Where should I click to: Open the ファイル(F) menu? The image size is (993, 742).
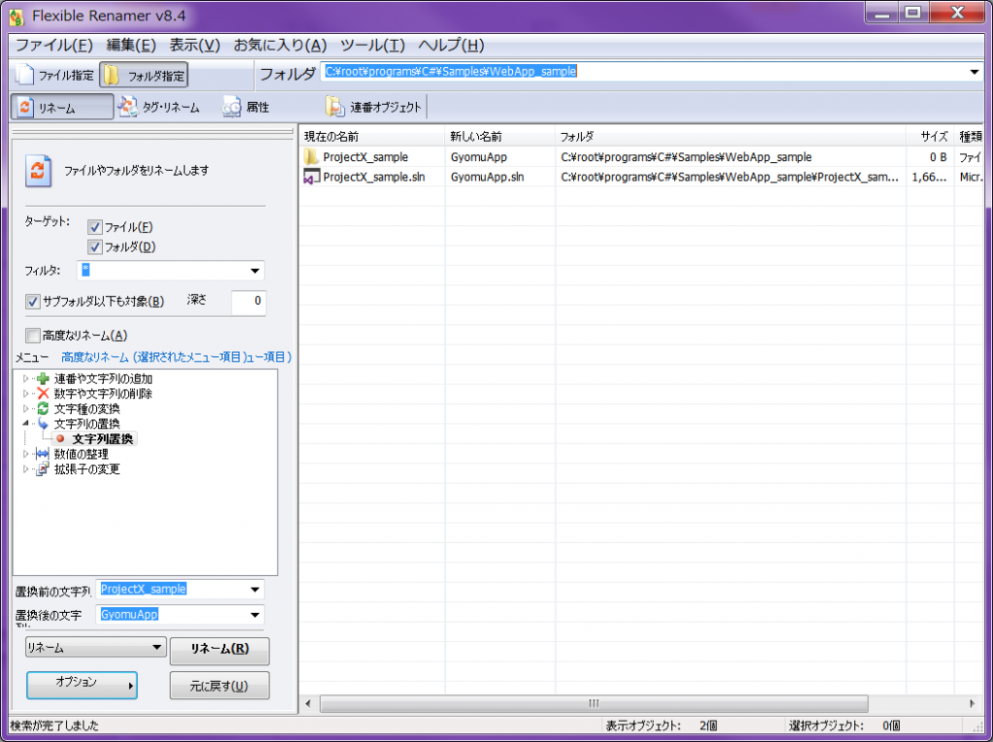(x=54, y=45)
